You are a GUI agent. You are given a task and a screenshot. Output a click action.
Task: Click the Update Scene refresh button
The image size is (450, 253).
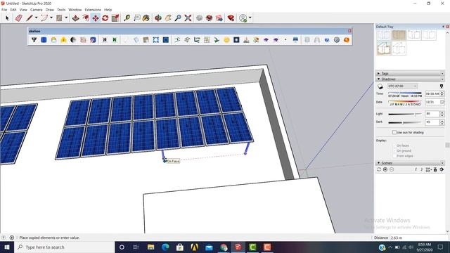click(x=379, y=169)
